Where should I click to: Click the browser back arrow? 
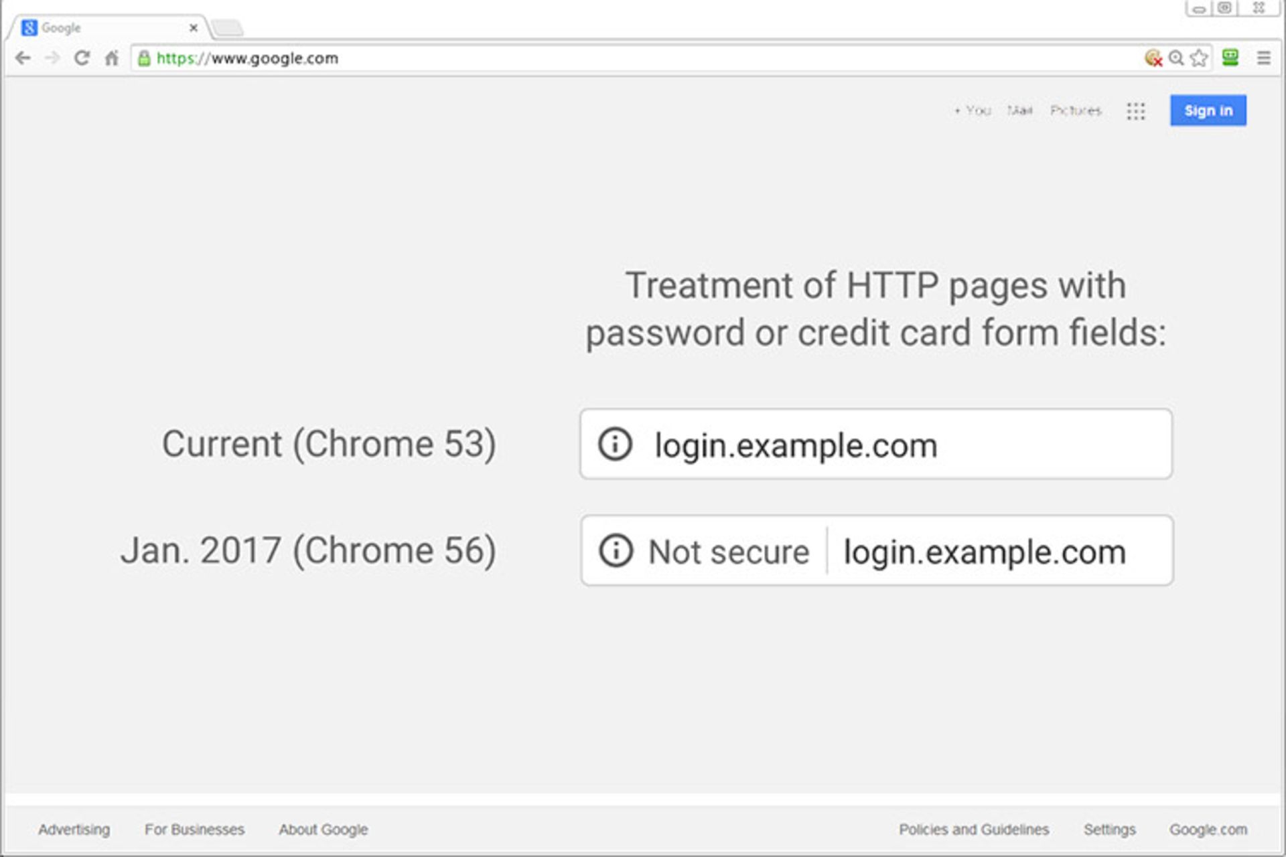pyautogui.click(x=23, y=58)
